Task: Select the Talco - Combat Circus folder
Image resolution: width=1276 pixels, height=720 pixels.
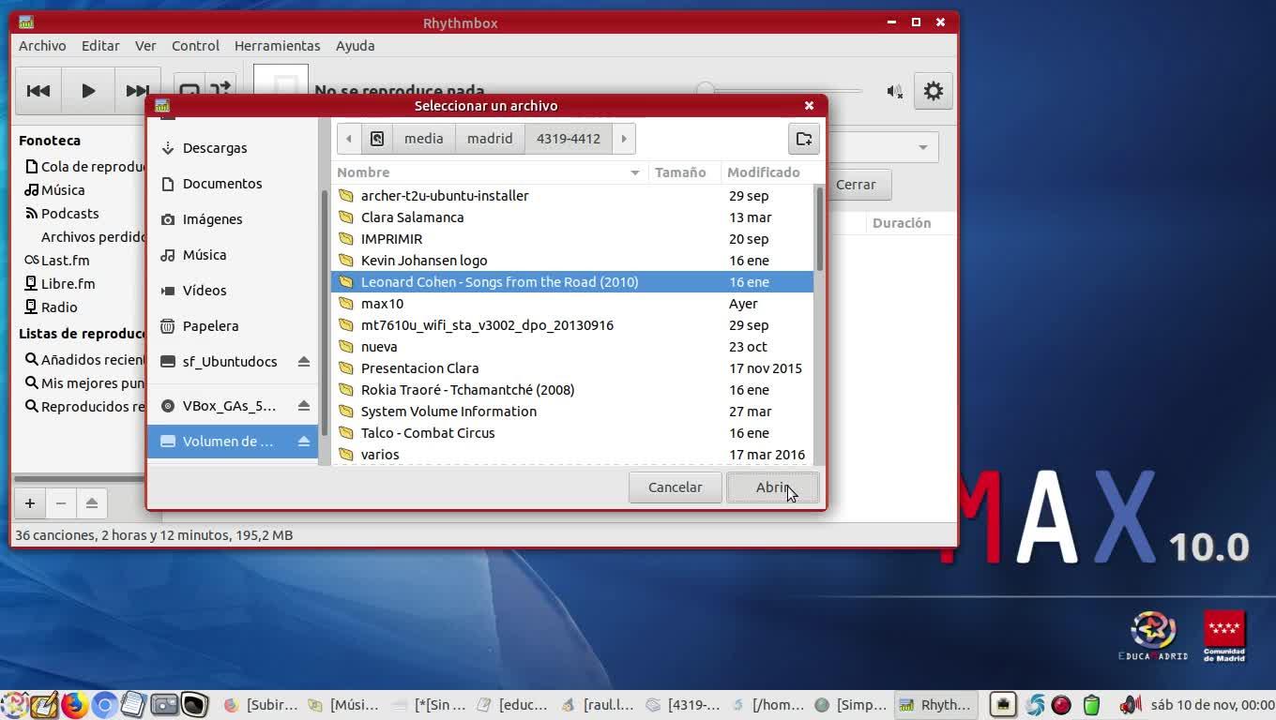Action: pos(428,433)
